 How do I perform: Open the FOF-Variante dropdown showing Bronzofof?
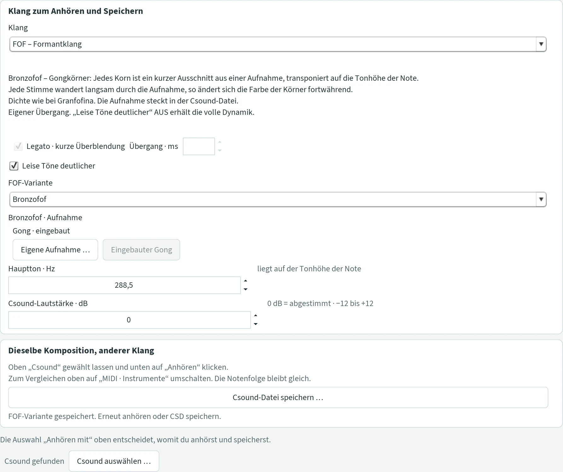278,199
